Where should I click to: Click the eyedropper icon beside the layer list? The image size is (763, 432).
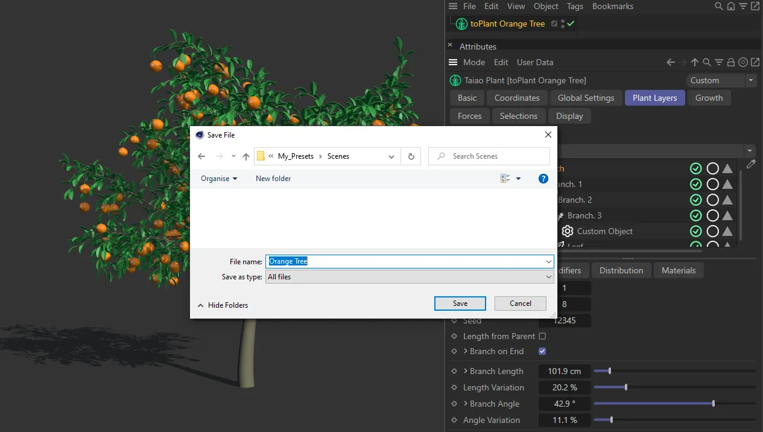751,164
